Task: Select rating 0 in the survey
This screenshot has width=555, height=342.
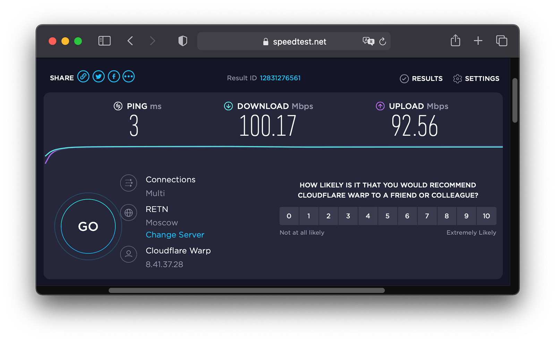Action: (289, 216)
